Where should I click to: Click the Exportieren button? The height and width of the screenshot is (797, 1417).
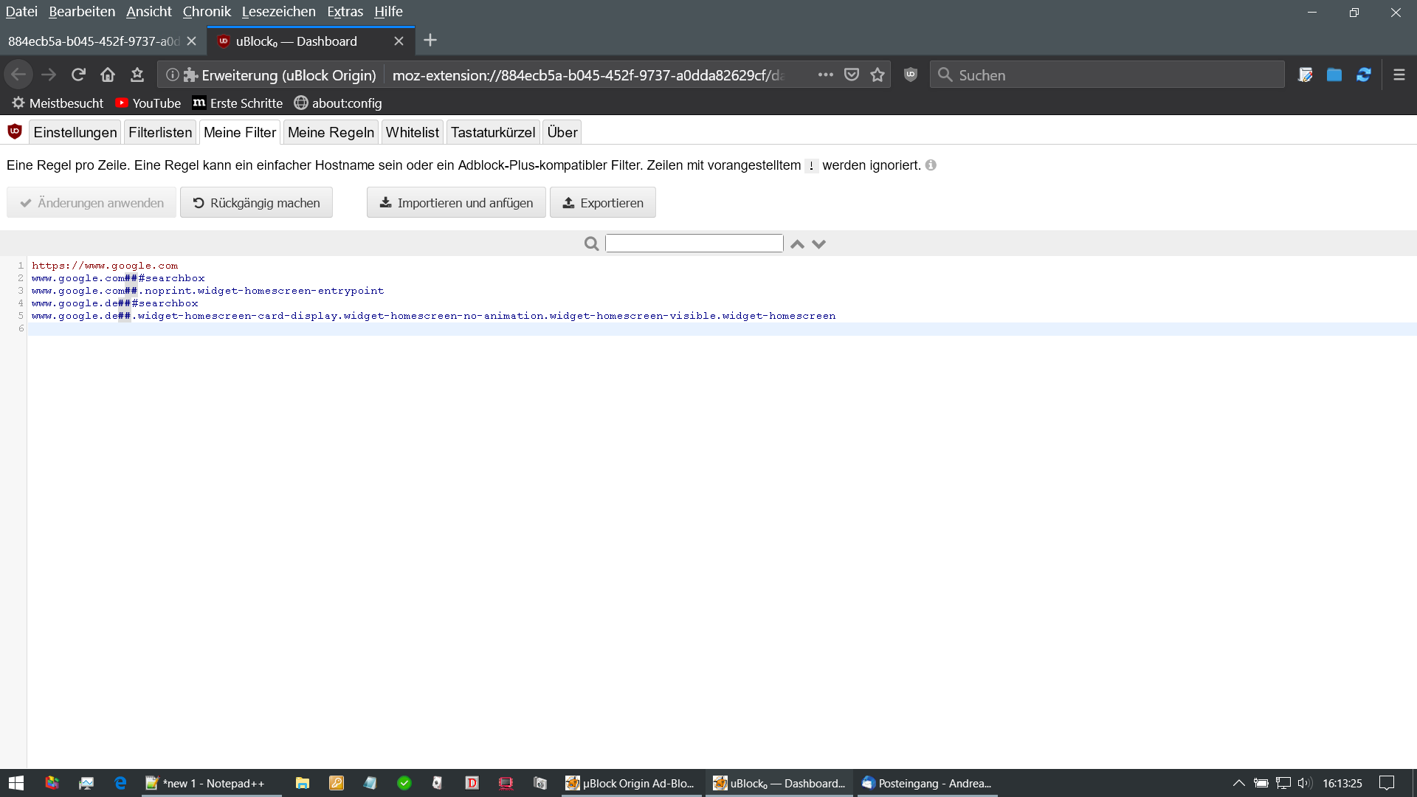[x=602, y=202]
